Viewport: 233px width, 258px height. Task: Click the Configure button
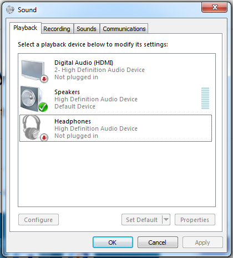pyautogui.click(x=38, y=220)
